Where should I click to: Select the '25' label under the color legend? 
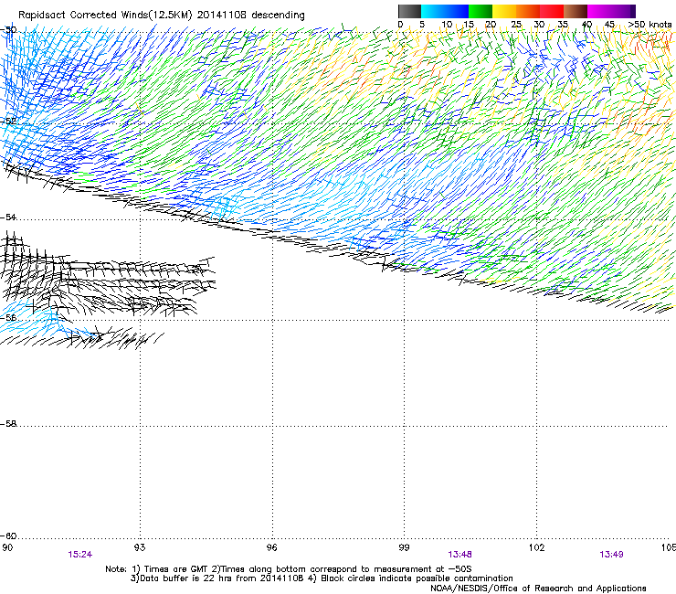click(516, 25)
